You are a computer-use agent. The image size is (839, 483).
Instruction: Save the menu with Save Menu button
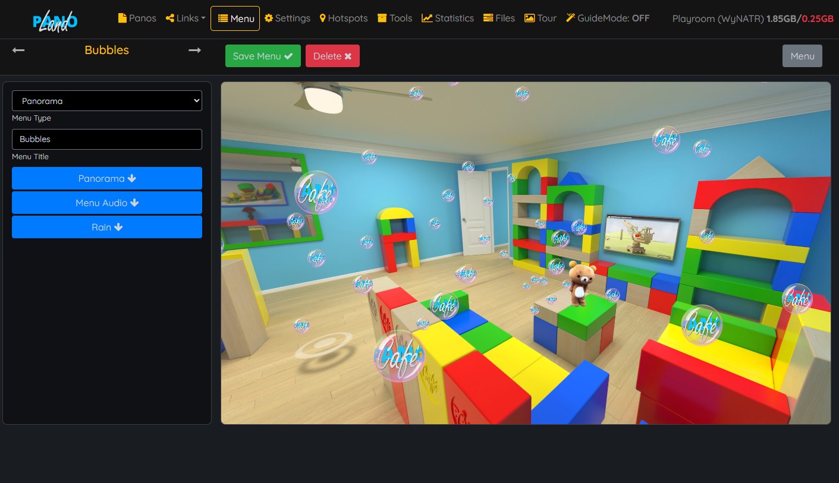(x=263, y=56)
